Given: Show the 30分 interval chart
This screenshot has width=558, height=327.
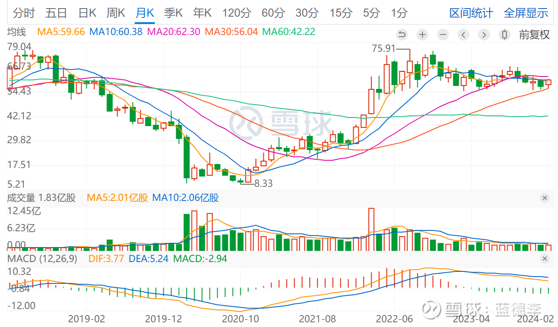Looking at the screenshot, I should pos(307,13).
